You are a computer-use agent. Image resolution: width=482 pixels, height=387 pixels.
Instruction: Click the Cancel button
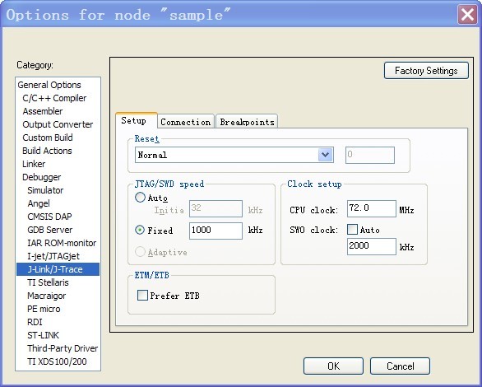tap(400, 366)
